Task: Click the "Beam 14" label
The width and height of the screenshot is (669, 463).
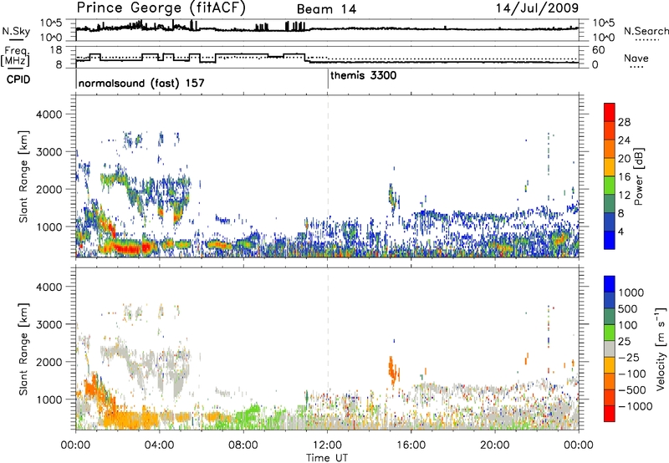Action: click(x=326, y=9)
